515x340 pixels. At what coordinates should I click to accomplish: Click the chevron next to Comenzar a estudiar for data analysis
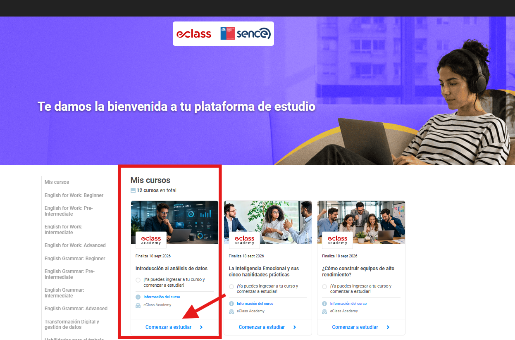201,327
